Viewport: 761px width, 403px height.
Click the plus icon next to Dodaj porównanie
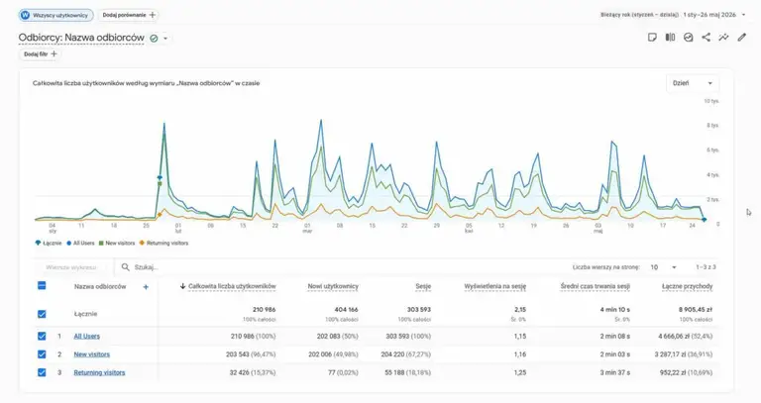[153, 15]
